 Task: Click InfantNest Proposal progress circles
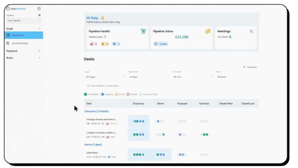pos(182,155)
